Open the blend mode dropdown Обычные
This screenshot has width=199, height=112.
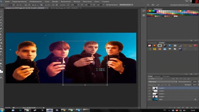coord(163,82)
